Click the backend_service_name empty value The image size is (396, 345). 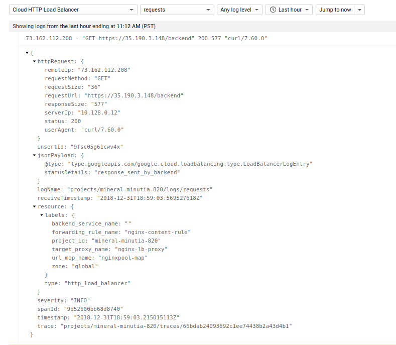click(x=128, y=223)
